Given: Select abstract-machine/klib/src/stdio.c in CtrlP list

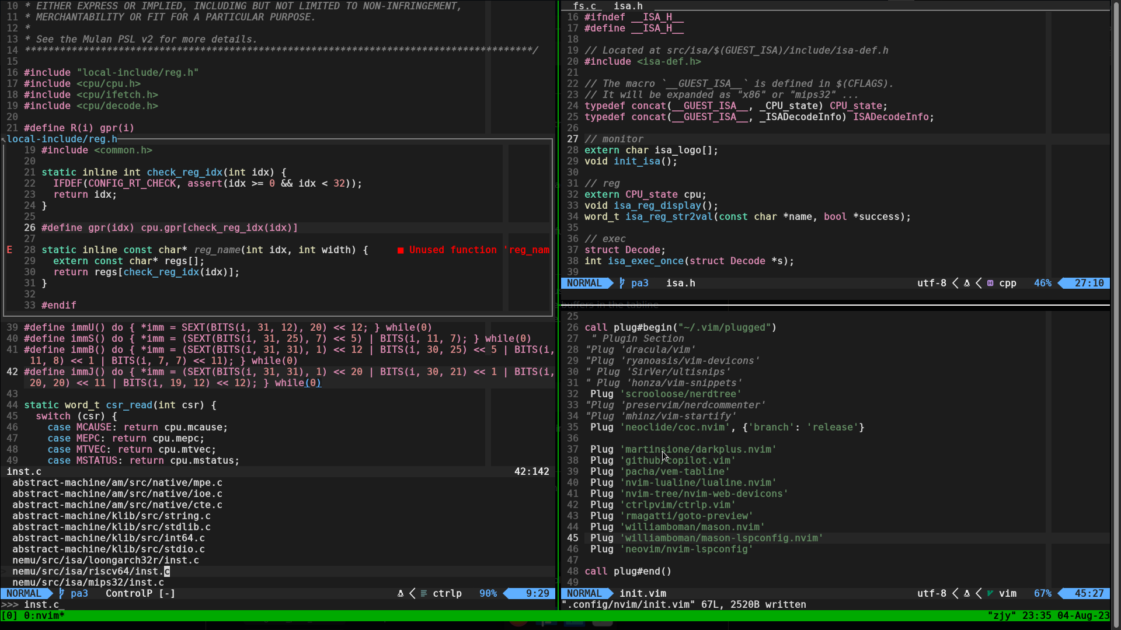Looking at the screenshot, I should click(x=109, y=549).
